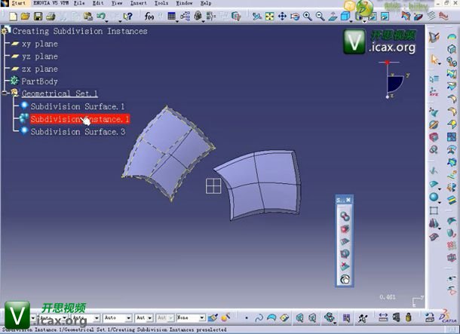Click the formula f(x) icon
Image resolution: width=460 pixels, height=334 pixels.
pyautogui.click(x=149, y=16)
